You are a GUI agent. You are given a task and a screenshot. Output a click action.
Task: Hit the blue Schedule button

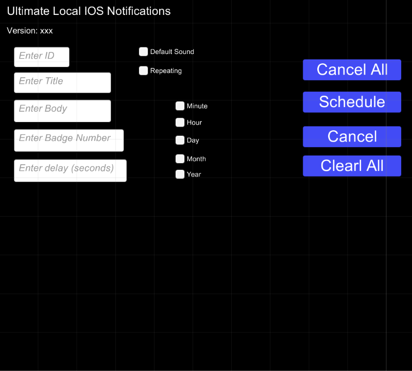(x=352, y=102)
